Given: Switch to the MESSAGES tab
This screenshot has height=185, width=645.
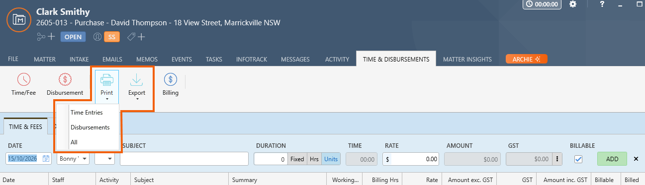Looking at the screenshot, I should click(295, 60).
